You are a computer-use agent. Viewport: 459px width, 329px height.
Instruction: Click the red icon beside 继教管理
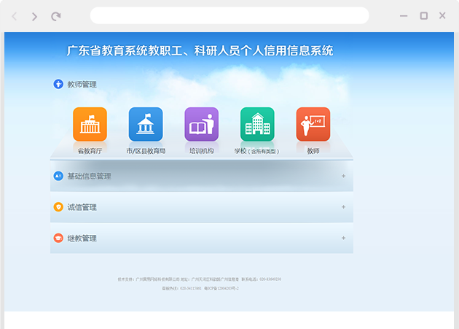point(58,239)
